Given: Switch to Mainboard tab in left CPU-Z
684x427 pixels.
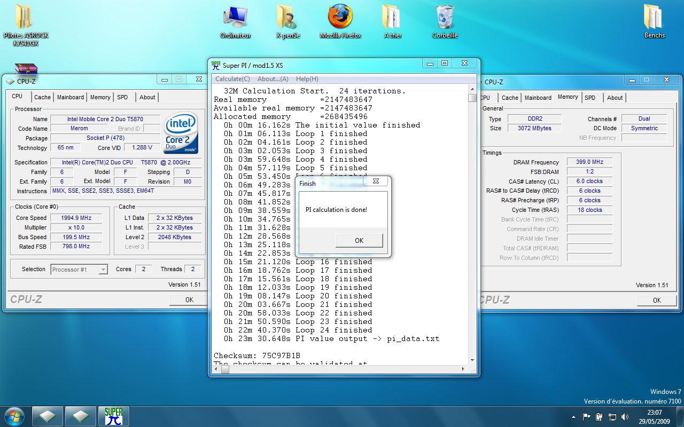Looking at the screenshot, I should click(71, 97).
